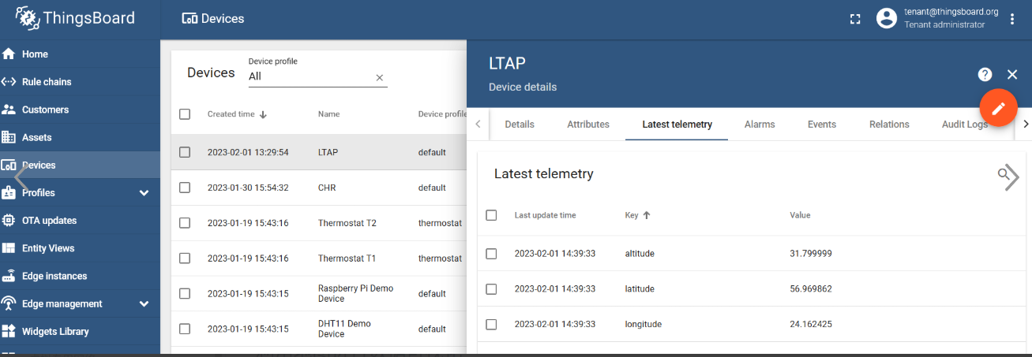Open Rule chains from the sidebar
1032x357 pixels.
(47, 82)
